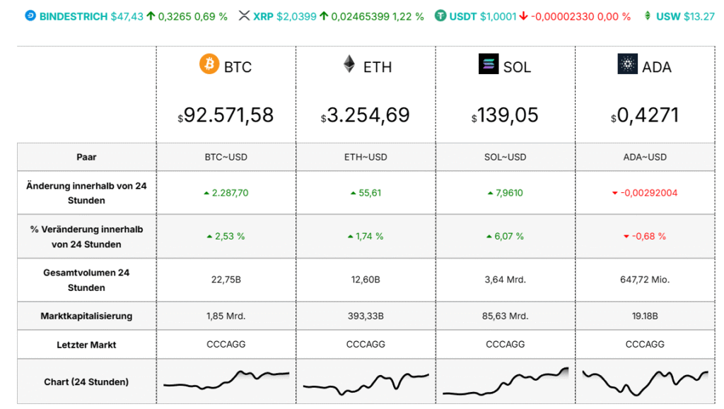Click the ETH~USD pair cell
Screen dimensions: 724x409
coord(366,157)
